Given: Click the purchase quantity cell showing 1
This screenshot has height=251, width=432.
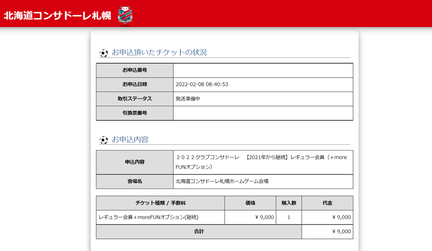Looking at the screenshot, I should point(289,217).
